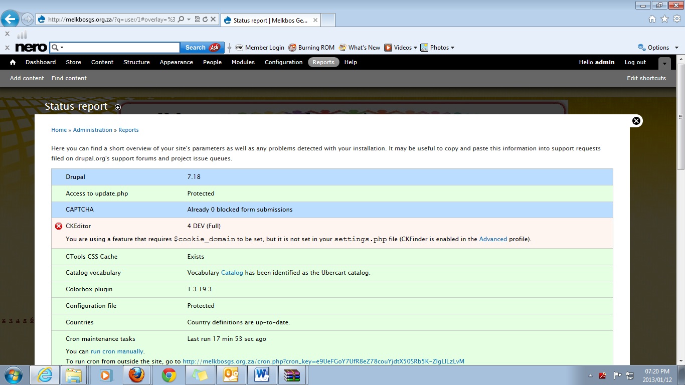Click the browser Forward arrow

pyautogui.click(x=28, y=20)
